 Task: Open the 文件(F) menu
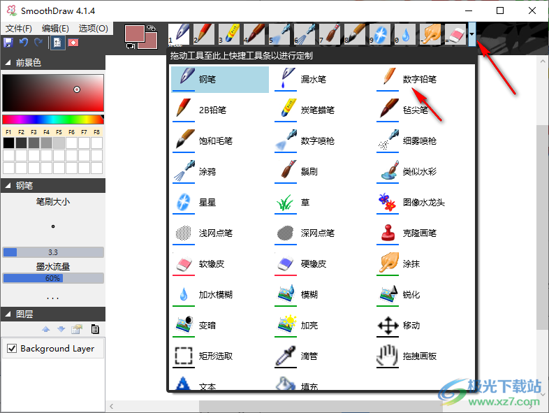coord(19,29)
